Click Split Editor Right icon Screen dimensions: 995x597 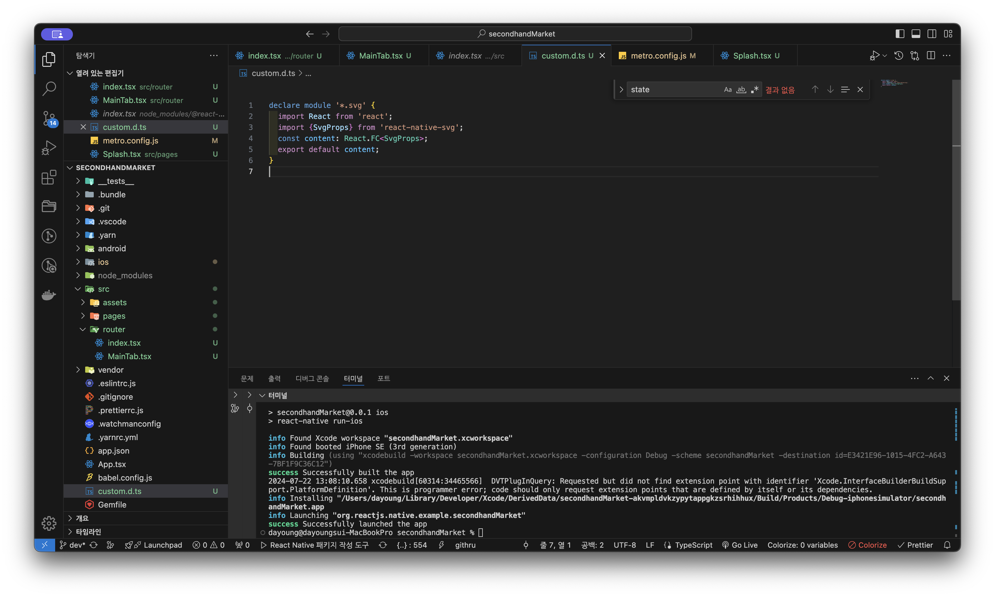(x=931, y=55)
